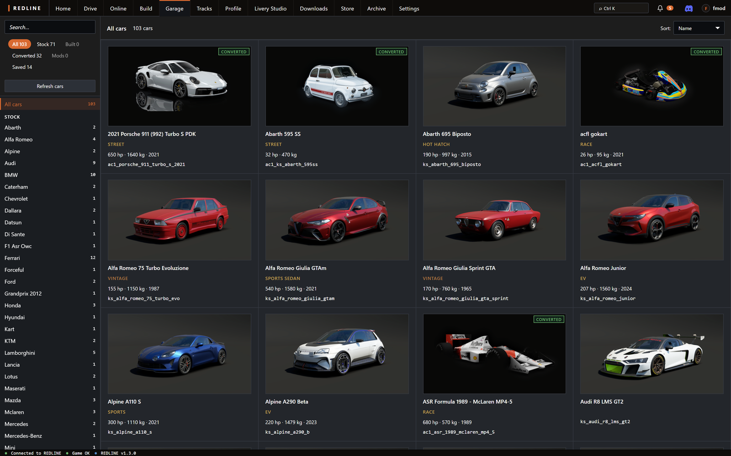
Task: Select the All 103 filter pill
Action: point(20,44)
